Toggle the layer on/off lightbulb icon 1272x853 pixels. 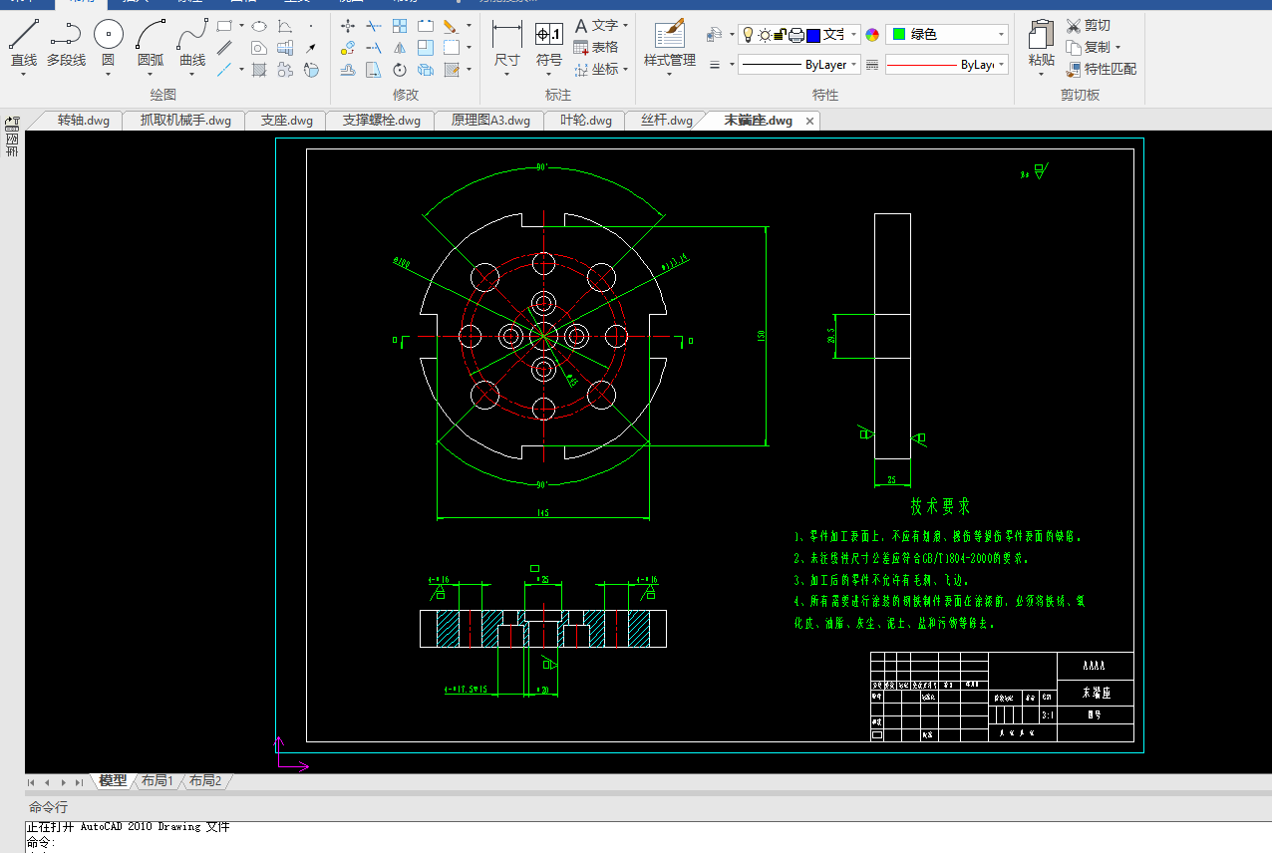(x=748, y=35)
